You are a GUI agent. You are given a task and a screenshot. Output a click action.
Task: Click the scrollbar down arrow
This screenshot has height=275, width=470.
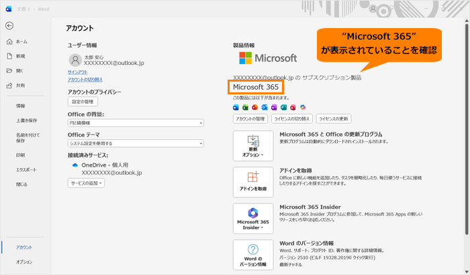coord(467,272)
